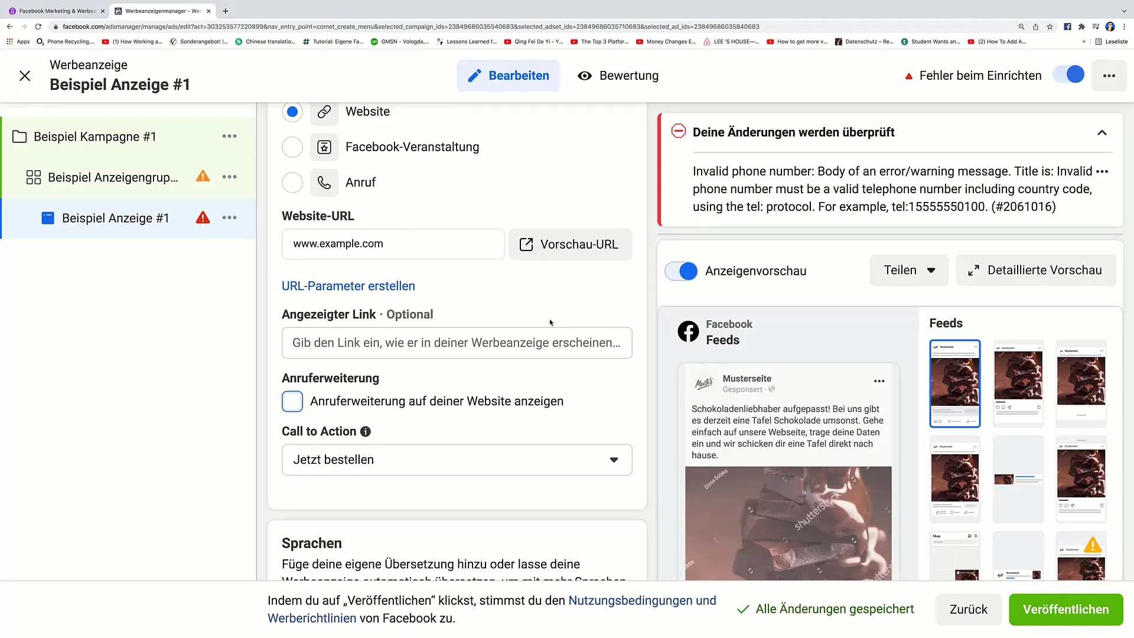This screenshot has height=638, width=1134.
Task: Select the Beispiel Anzeige #1 tree item
Action: [x=128, y=218]
